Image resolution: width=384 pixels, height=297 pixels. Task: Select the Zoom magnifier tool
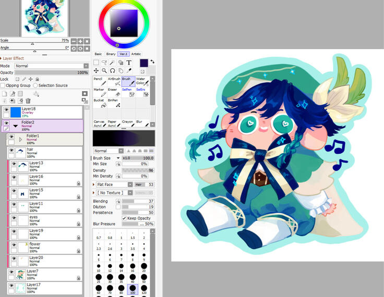click(x=104, y=71)
